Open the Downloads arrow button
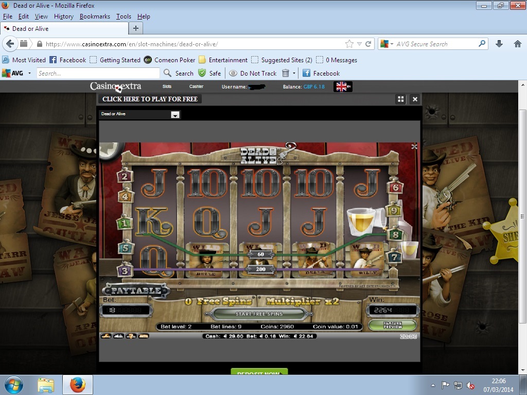The height and width of the screenshot is (395, 527). [x=499, y=44]
